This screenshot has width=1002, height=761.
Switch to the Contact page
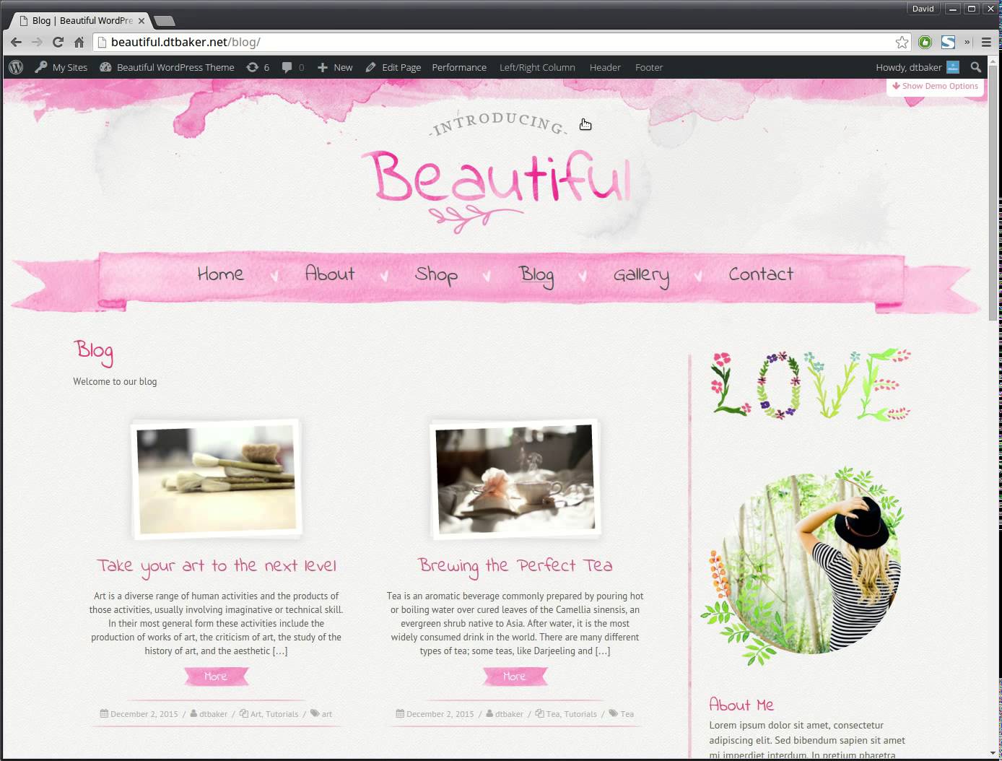761,274
